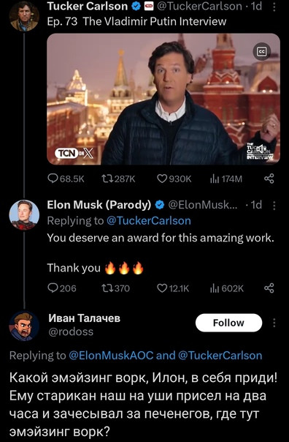Share Tucker Carlson's interview post
The width and height of the screenshot is (289, 442).
pyautogui.click(x=269, y=179)
